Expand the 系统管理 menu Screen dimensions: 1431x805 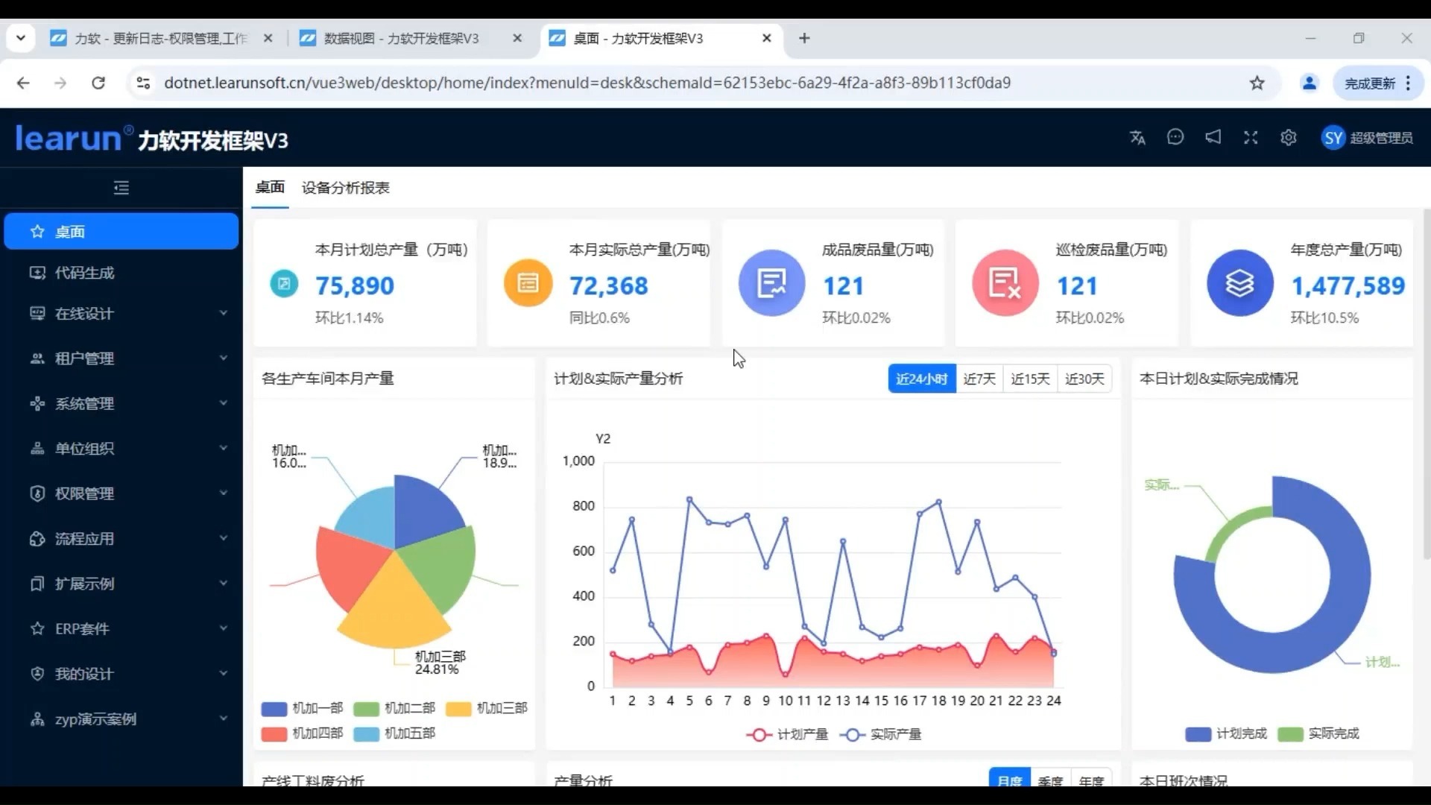click(x=121, y=404)
